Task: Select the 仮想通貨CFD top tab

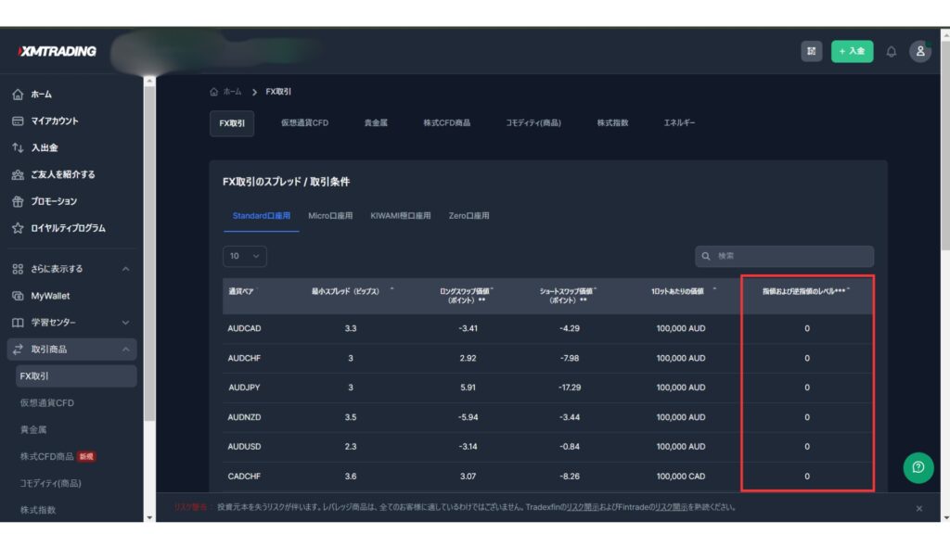Action: [x=304, y=123]
